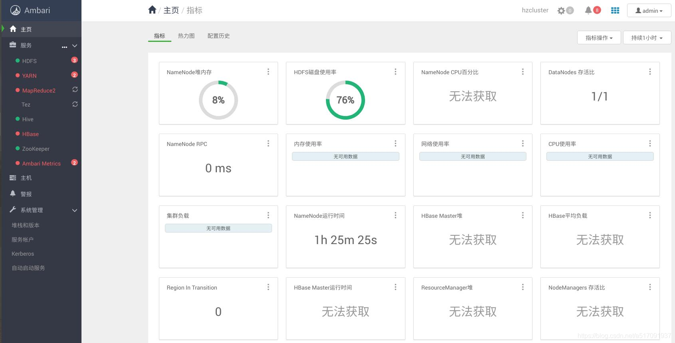The height and width of the screenshot is (343, 675).
Task: Open 自动启动服务 admin page
Action: [28, 268]
